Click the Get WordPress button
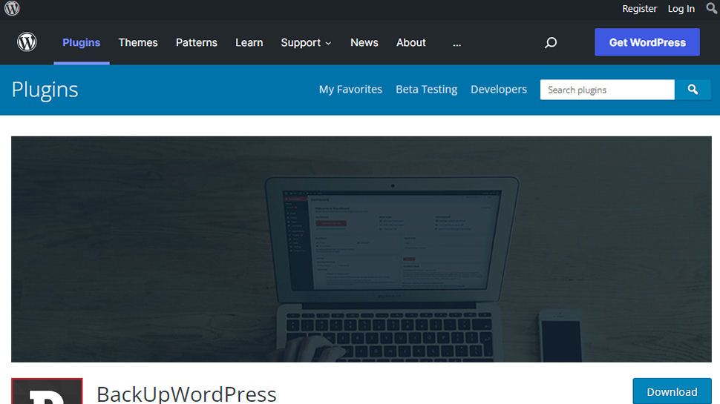Viewport: 720px width, 404px height. pos(647,42)
